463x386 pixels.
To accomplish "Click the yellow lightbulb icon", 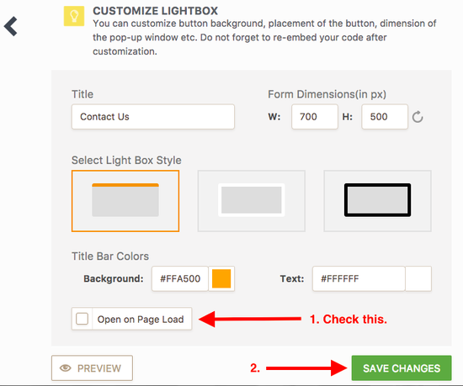I will tap(74, 16).
